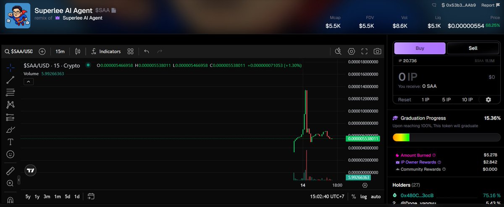The image size is (504, 207).
Task: Copy $SAA ticker document icon
Action: 114,10
